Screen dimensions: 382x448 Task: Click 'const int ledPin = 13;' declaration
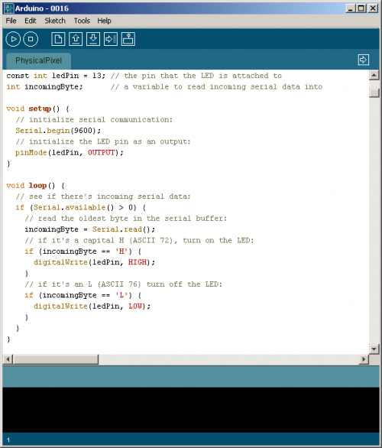click(56, 76)
